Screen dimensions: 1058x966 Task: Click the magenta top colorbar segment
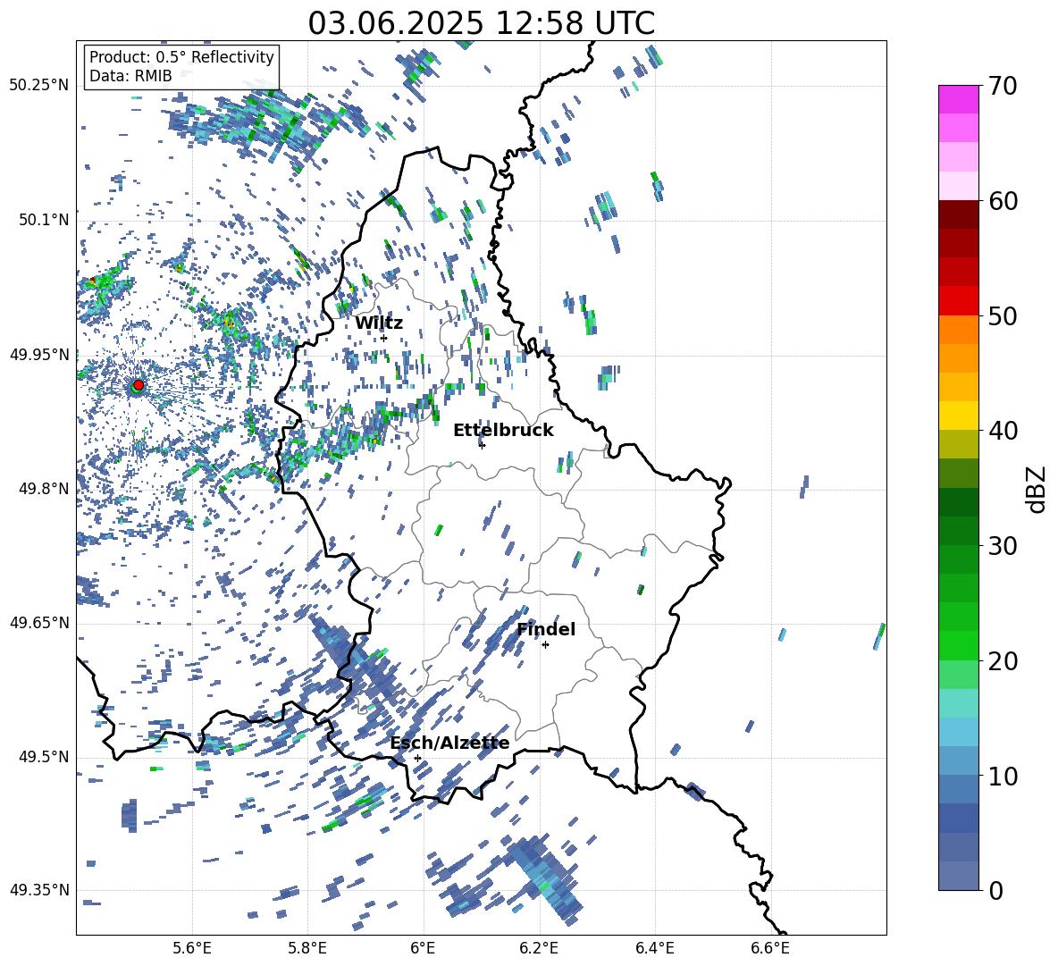959,100
